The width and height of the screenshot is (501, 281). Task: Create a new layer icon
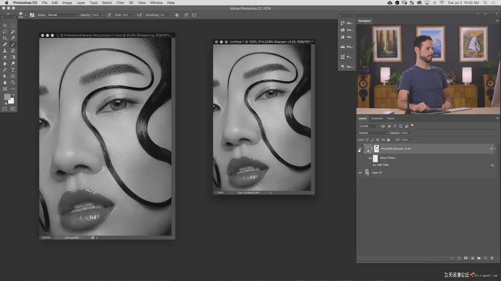pos(486,258)
